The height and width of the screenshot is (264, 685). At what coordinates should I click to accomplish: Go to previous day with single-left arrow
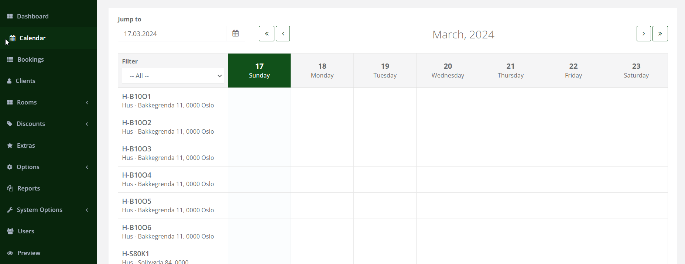pos(283,34)
